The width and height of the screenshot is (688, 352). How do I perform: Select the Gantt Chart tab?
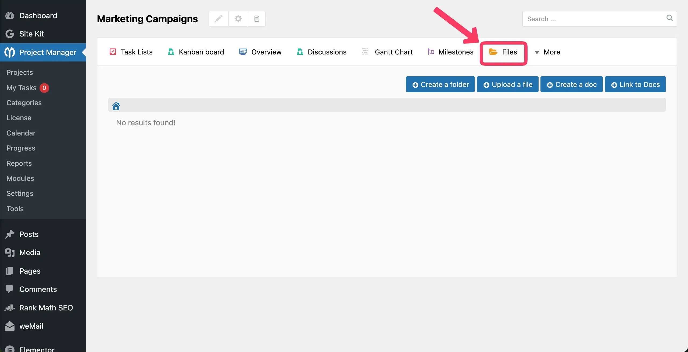pos(394,52)
